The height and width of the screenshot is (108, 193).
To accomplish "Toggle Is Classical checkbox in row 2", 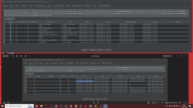I will (x=11, y=26).
